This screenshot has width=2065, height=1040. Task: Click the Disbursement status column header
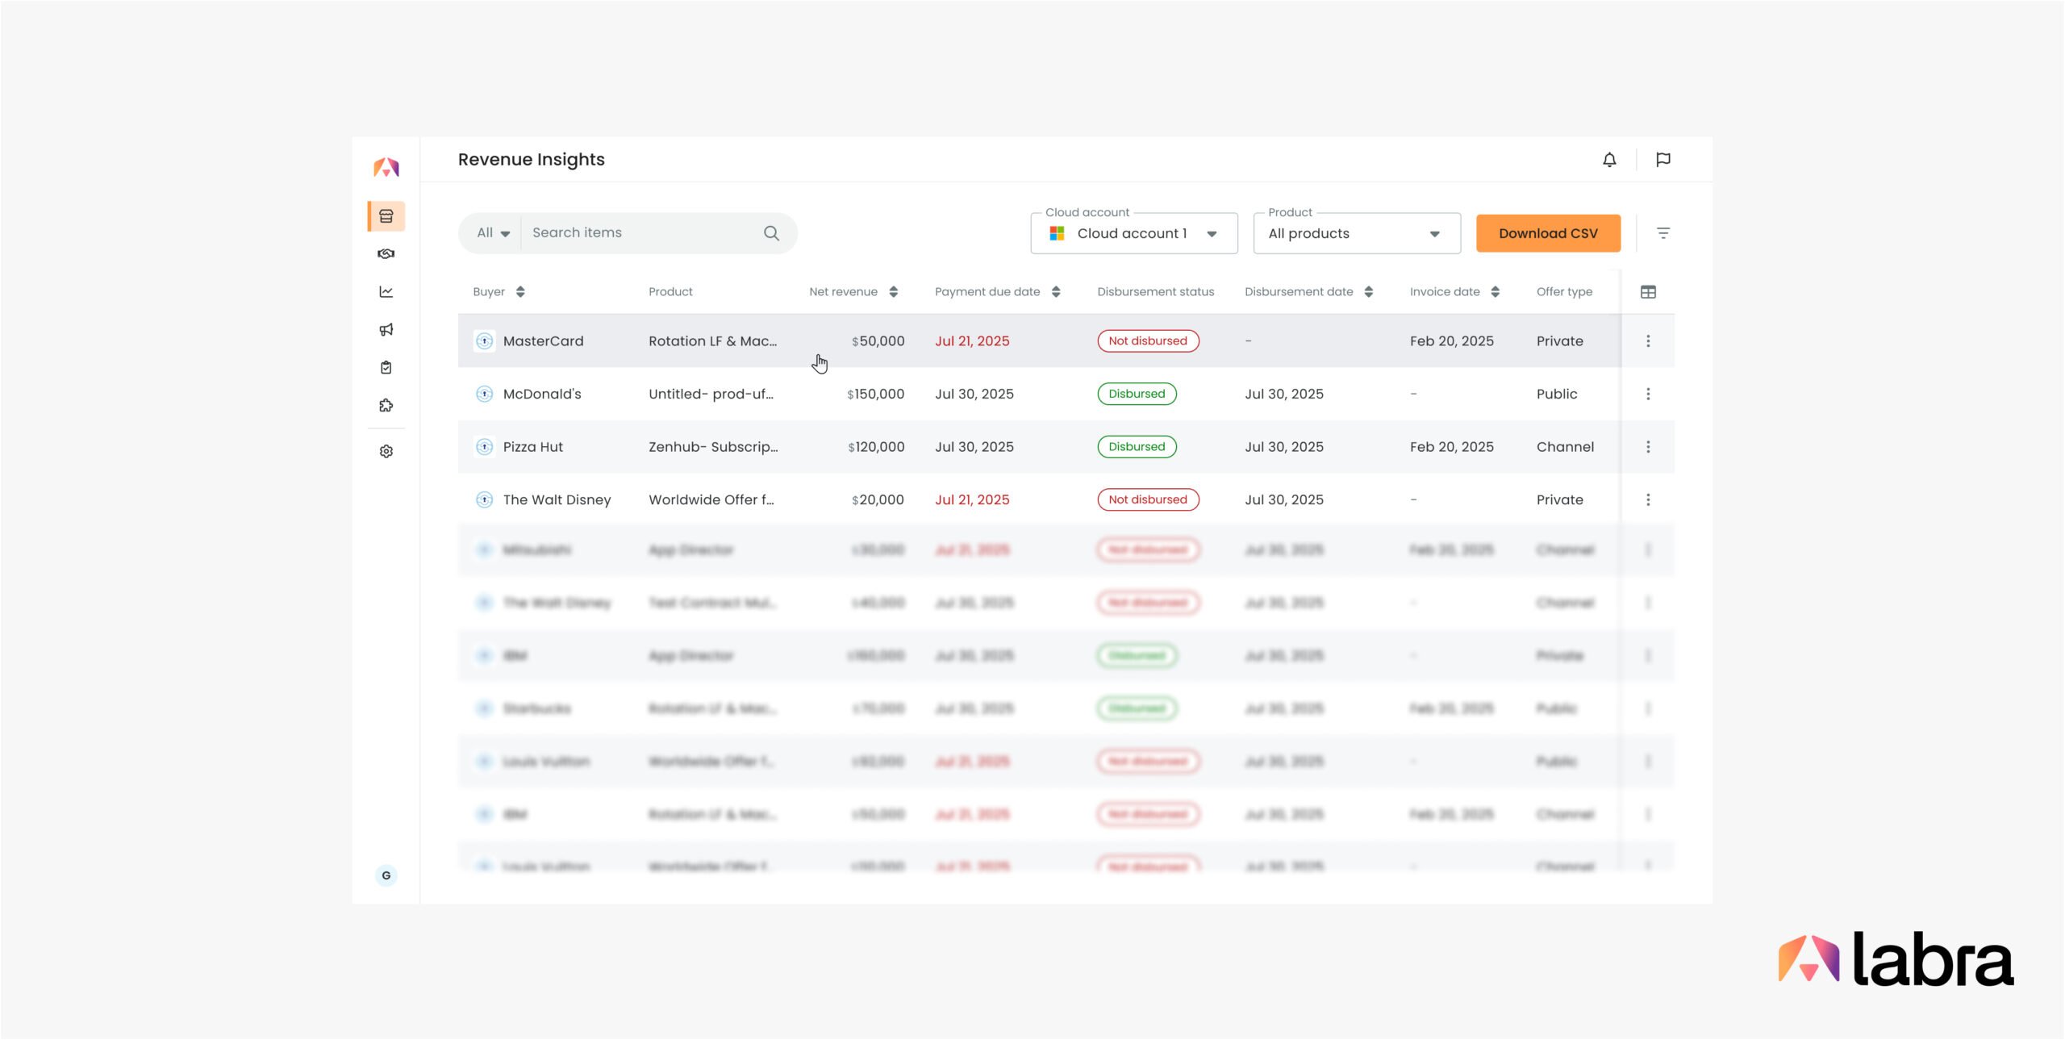tap(1155, 292)
